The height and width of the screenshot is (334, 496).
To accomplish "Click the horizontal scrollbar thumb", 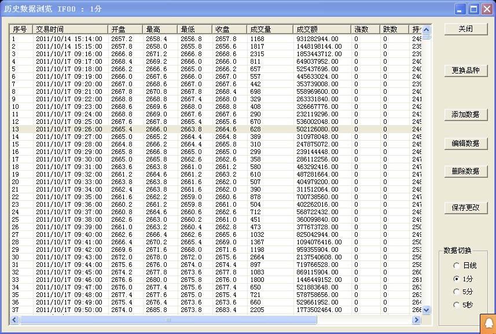I will (168, 320).
